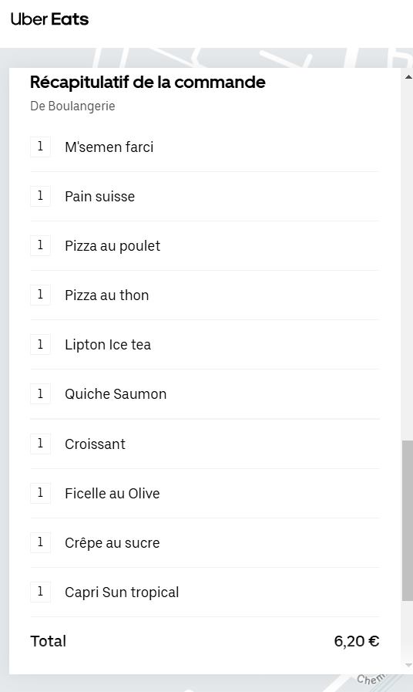Select the Lipton Ice tea item
The image size is (413, 692).
204,345
